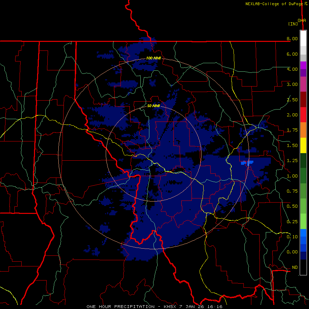Click the bright red color bar segment

tap(303, 115)
